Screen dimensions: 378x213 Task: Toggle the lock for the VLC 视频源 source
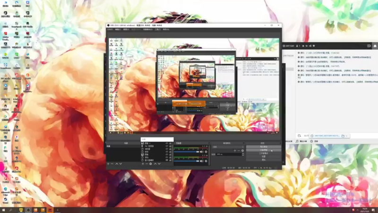coord(170,146)
